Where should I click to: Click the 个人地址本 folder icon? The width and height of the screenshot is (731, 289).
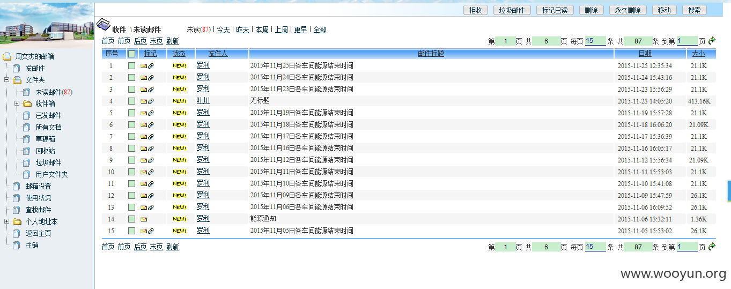tap(17, 221)
